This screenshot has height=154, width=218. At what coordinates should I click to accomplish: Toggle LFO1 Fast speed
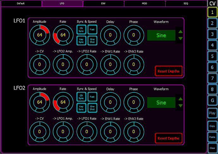pyautogui.click(x=92, y=30)
